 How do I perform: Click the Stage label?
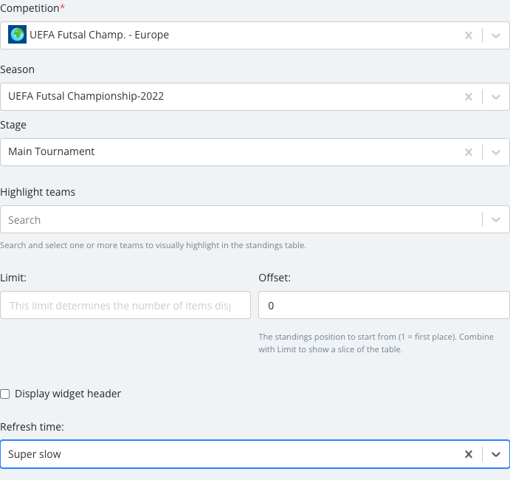click(x=13, y=125)
